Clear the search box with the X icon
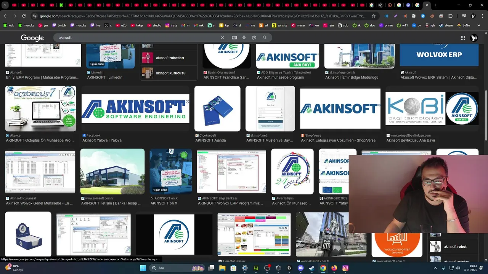The width and height of the screenshot is (488, 274). coord(222,38)
